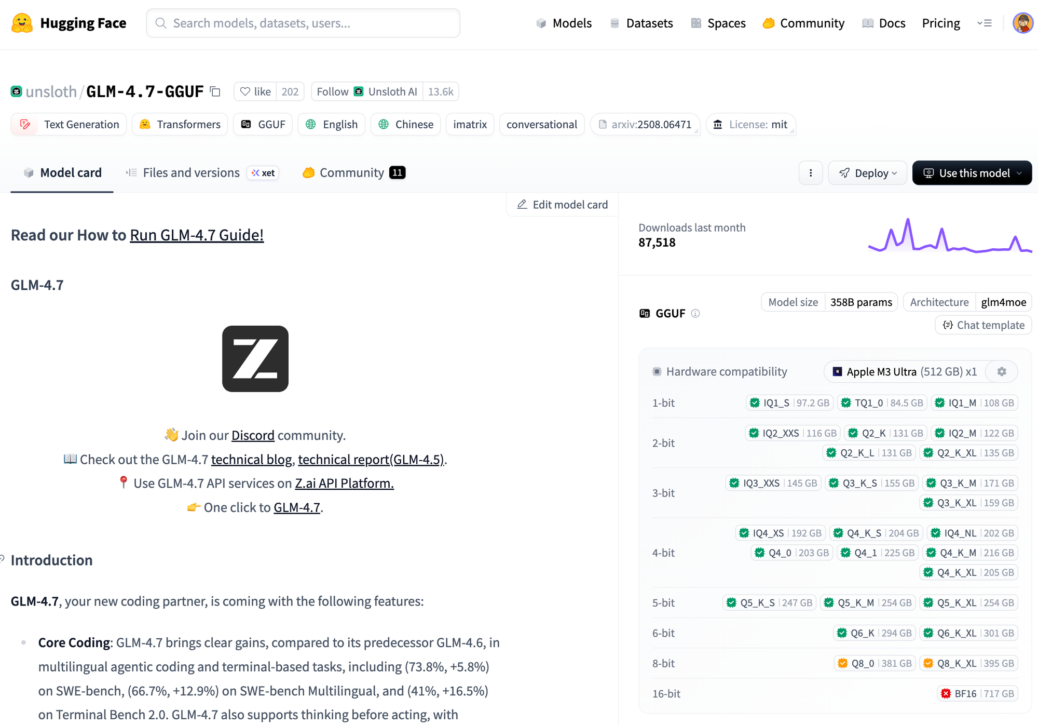The height and width of the screenshot is (725, 1038).
Task: Click Edit model card button
Action: 563,205
